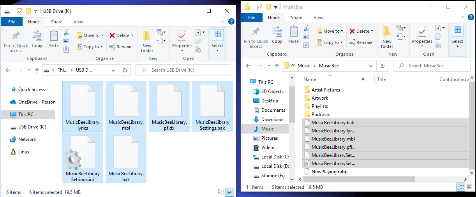Switch to Share tab in USB Drive window
This screenshot has width=476, height=197.
(x=56, y=22)
